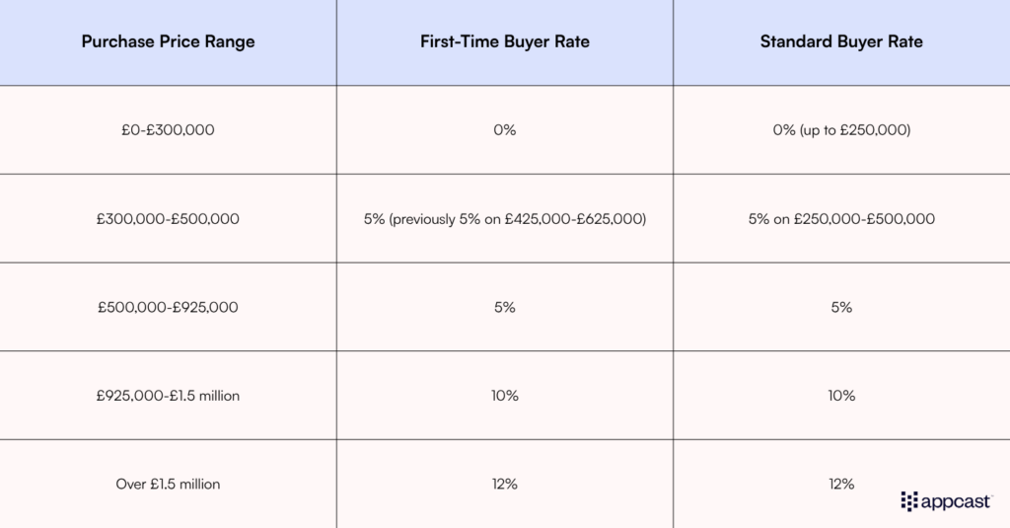This screenshot has width=1010, height=528.
Task: Select the First-Time Buyer Rate column header
Action: point(504,41)
